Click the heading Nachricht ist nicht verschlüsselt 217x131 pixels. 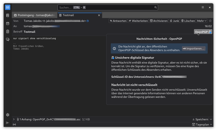click(x=134, y=85)
